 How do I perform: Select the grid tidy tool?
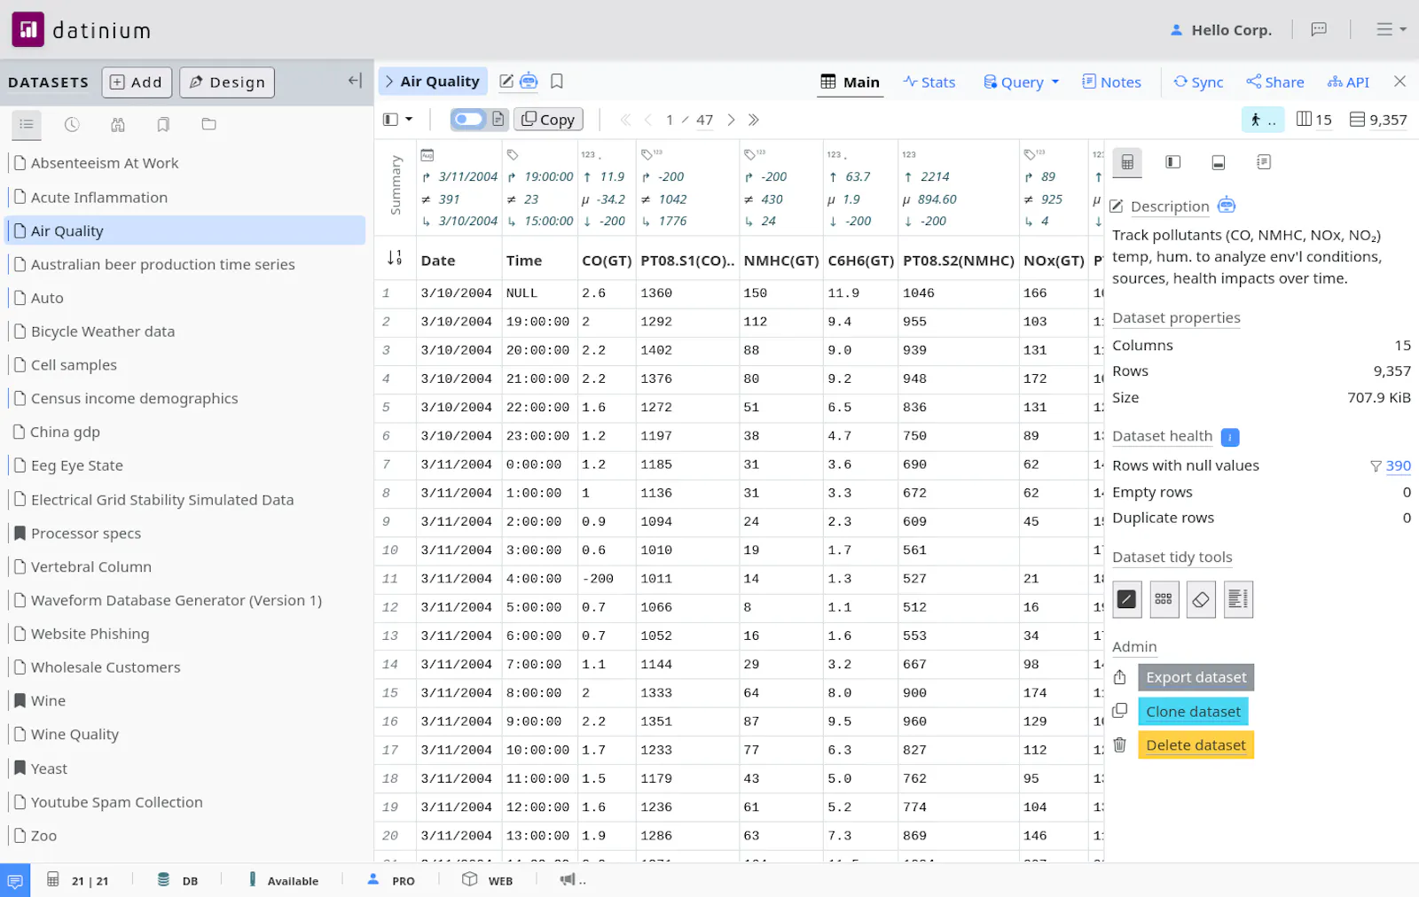tap(1164, 599)
